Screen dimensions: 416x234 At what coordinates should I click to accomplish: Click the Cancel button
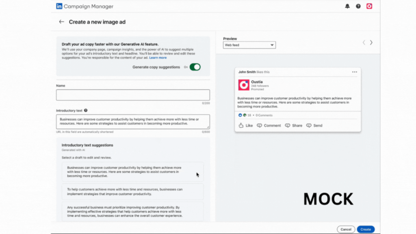[x=346, y=229]
